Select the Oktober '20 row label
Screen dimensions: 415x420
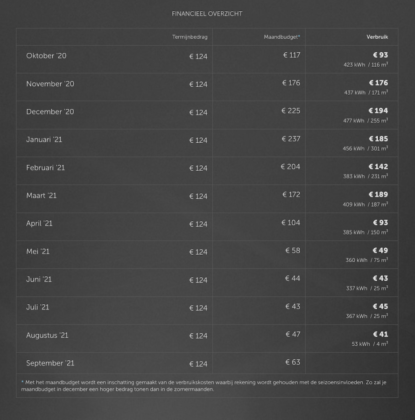click(46, 56)
